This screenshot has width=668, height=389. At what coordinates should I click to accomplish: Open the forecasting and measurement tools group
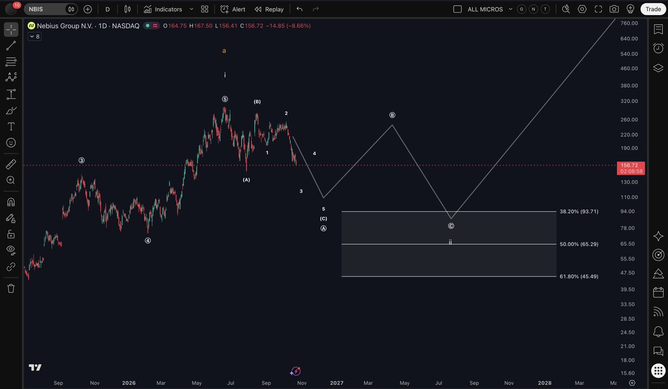click(11, 94)
